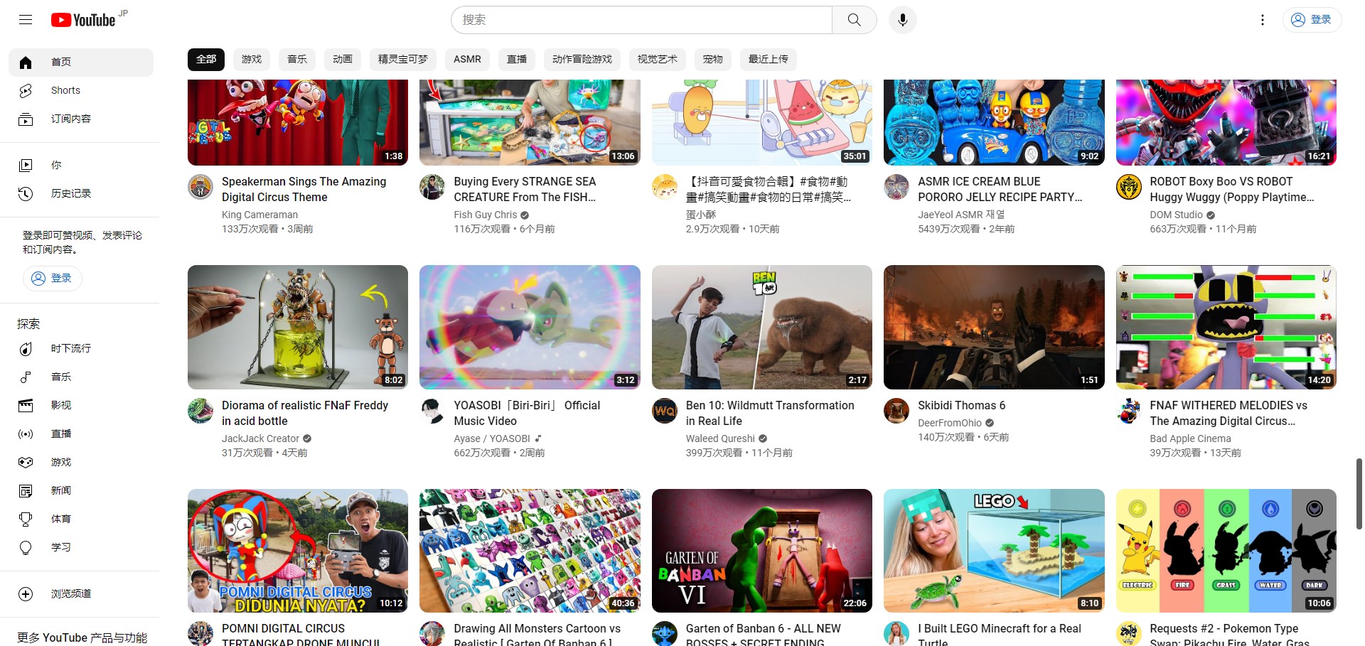Viewport: 1365px width, 646px height.
Task: Select the 音乐 filter chip
Action: tap(297, 60)
